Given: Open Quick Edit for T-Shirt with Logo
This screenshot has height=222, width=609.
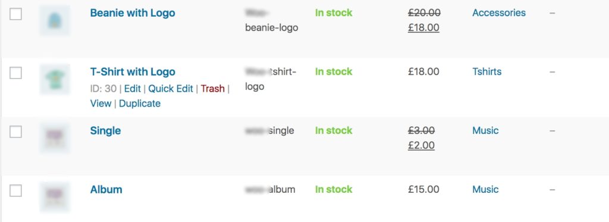Looking at the screenshot, I should tap(171, 89).
